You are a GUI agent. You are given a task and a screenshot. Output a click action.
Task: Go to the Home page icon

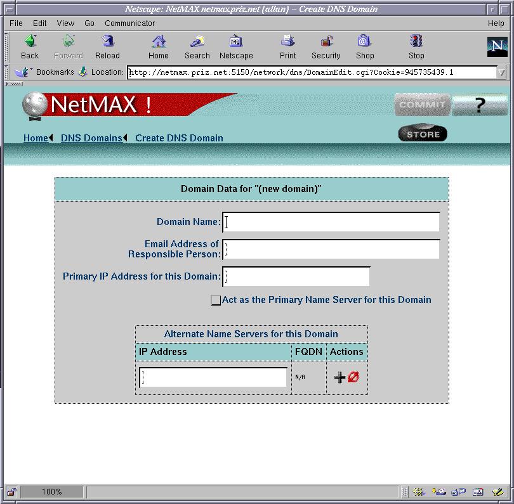[159, 42]
